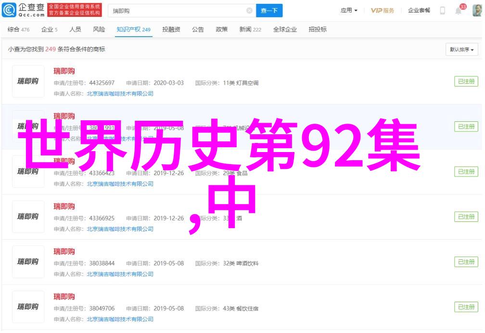
Task: Click 已注册 badge for registration 44325697
Action: point(466,81)
